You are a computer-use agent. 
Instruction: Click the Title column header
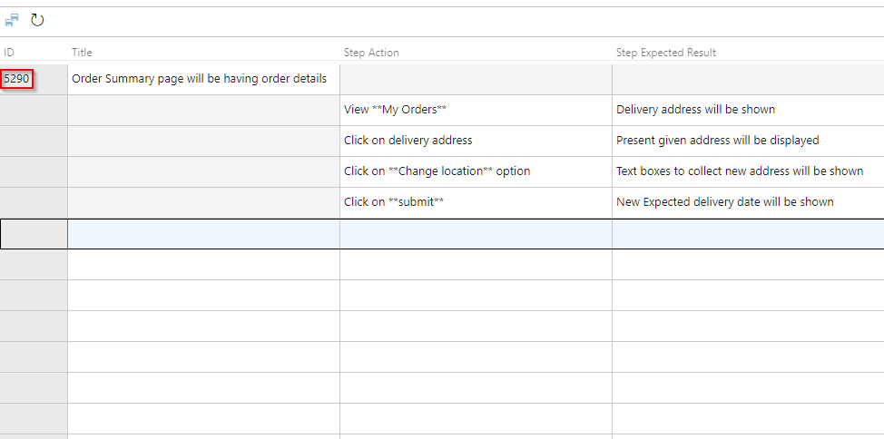coord(82,53)
